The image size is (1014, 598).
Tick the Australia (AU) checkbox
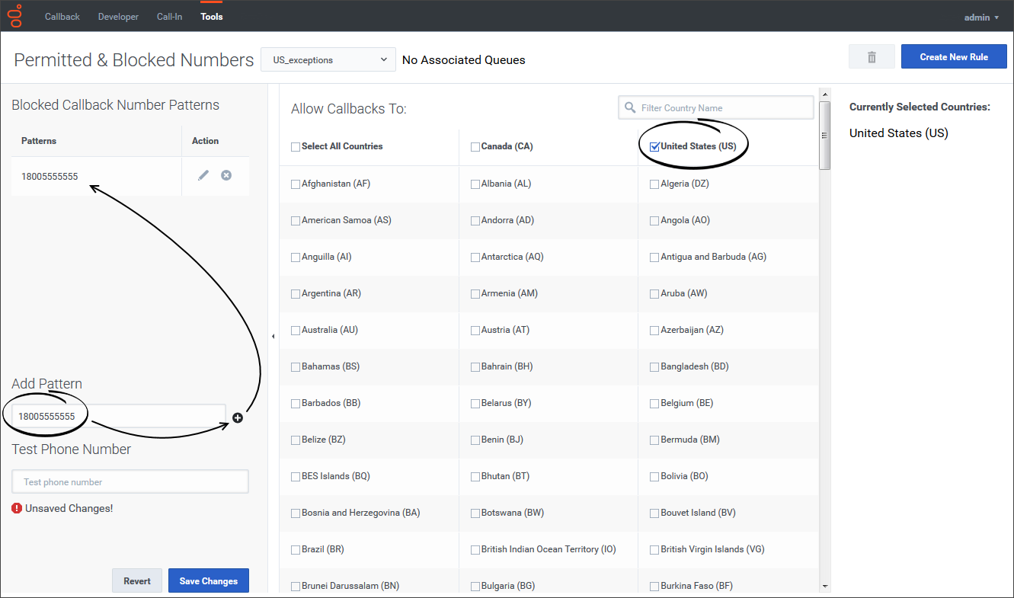coord(296,331)
